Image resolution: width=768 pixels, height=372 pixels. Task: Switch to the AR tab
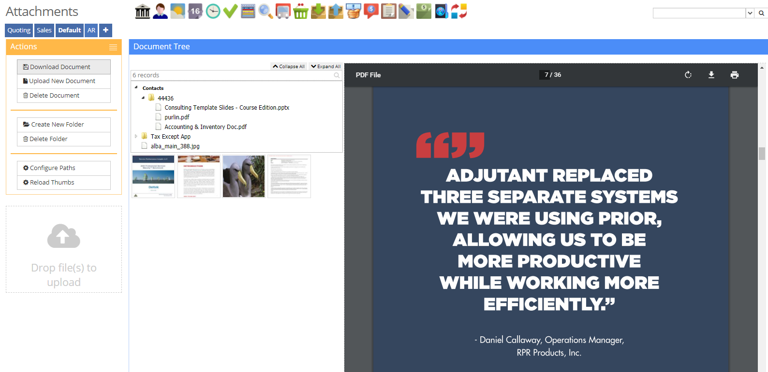[91, 30]
